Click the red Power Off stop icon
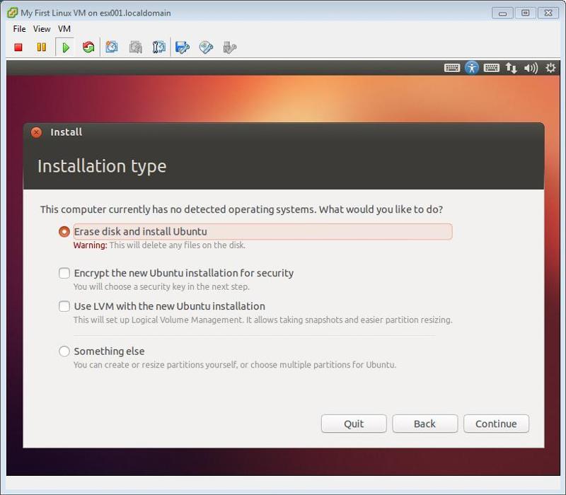 [18, 47]
